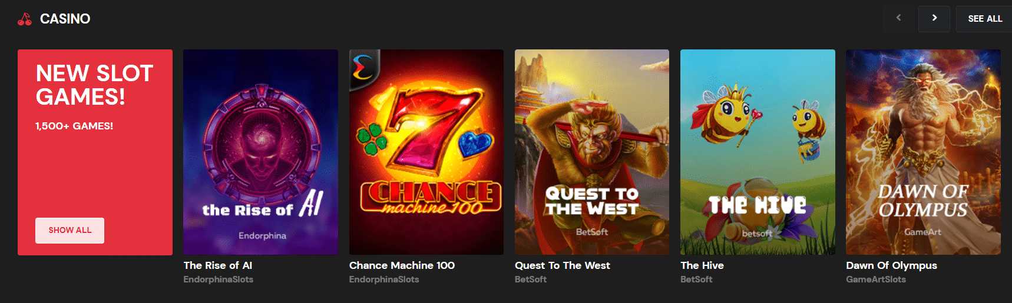Click the SHOW ALL button
Screen dimensions: 1012x303
[x=70, y=230]
